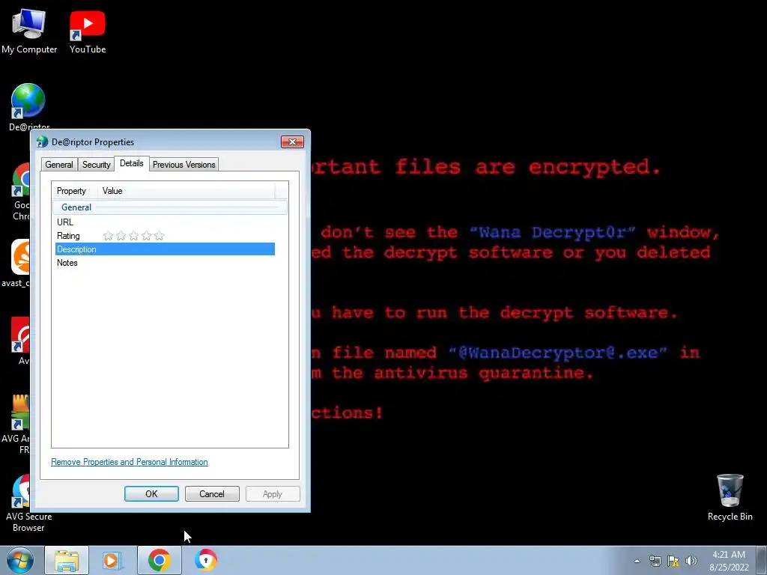Open the YouTube desktop shortcut
767x575 pixels.
coord(88,31)
